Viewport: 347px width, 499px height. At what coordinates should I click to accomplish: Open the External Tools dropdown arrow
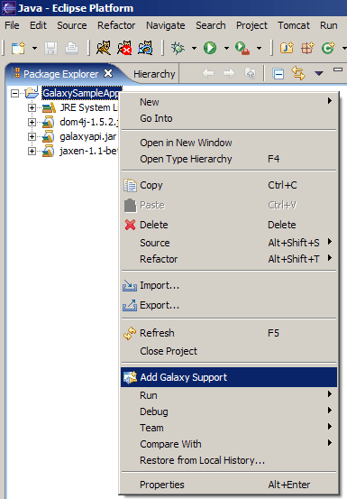coord(259,49)
